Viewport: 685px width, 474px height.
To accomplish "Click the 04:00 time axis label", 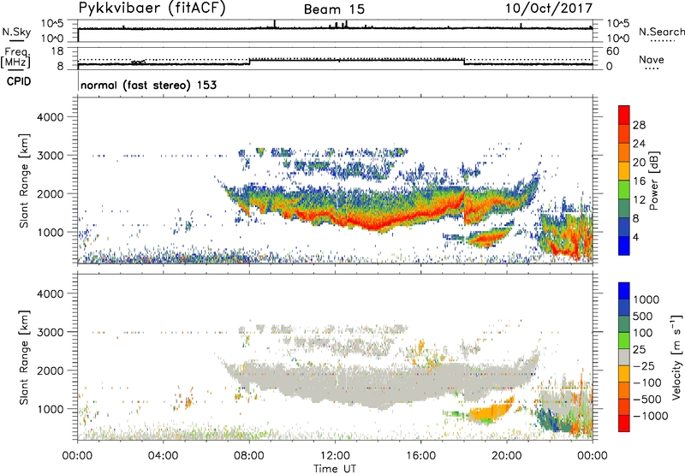I will click(164, 456).
